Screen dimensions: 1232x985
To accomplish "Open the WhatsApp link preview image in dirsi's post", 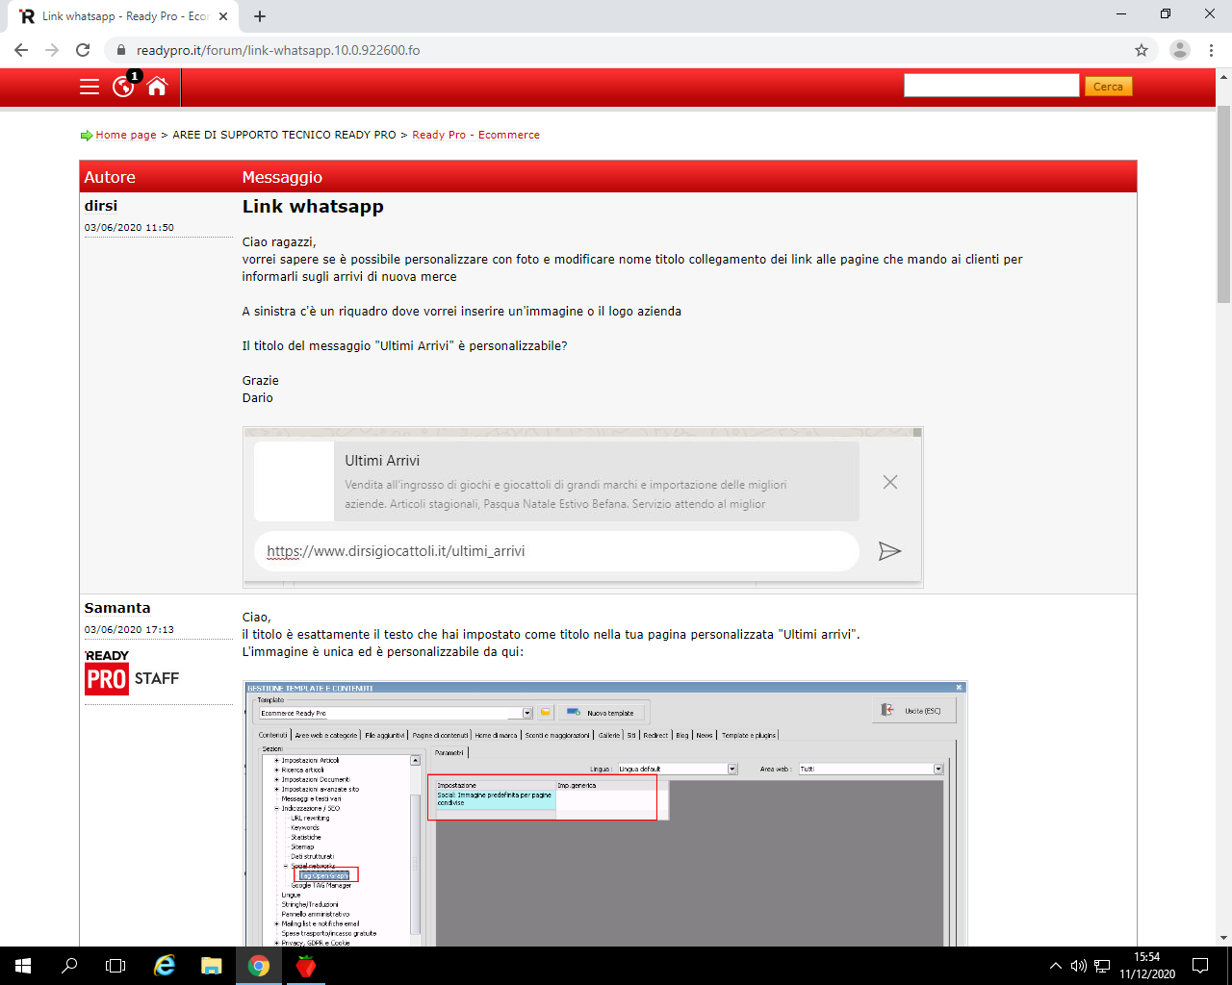I will tap(582, 507).
